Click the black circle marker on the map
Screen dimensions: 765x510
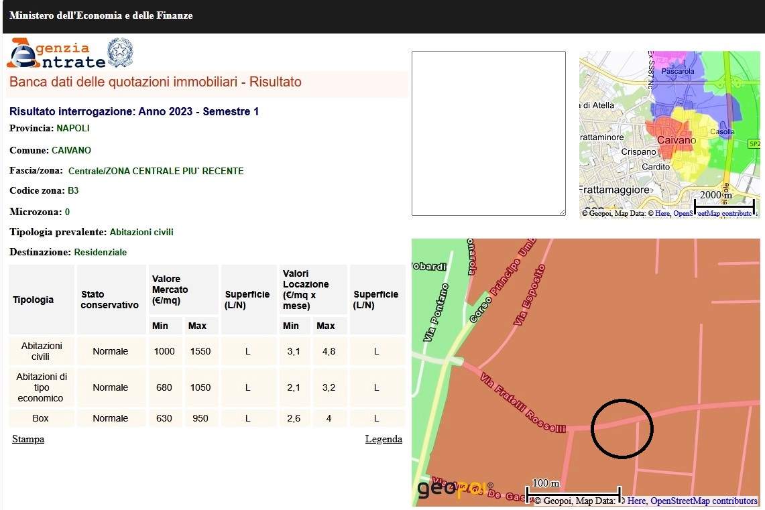[x=622, y=429]
